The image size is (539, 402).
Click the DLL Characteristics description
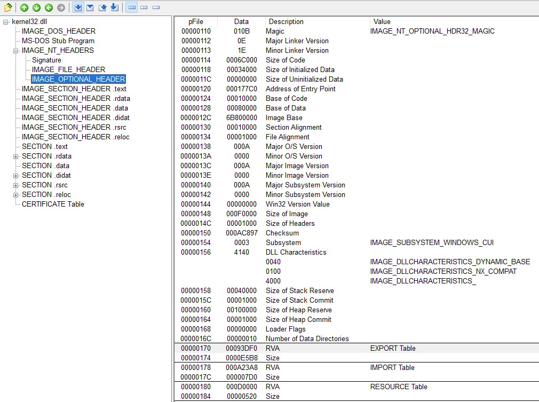(x=296, y=253)
